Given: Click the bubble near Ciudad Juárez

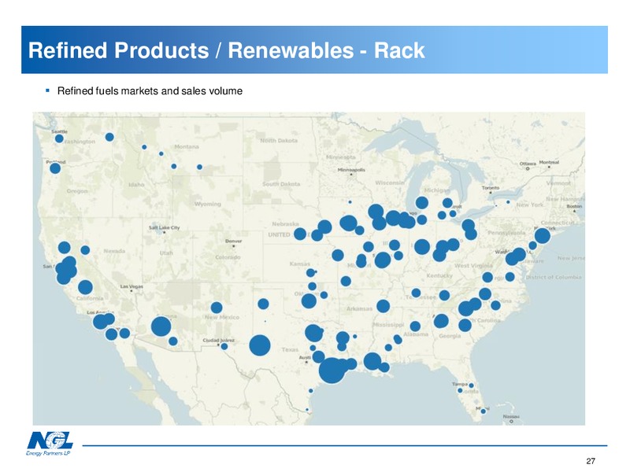Looking at the screenshot, I should pyautogui.click(x=224, y=346).
